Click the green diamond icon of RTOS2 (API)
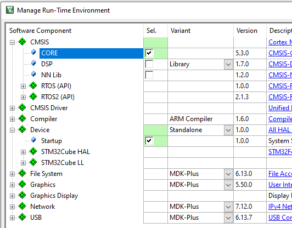Viewport: 292px width, 228px height. pyautogui.click(x=33, y=96)
